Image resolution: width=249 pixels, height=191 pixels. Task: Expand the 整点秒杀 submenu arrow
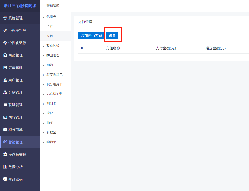pos(43,46)
